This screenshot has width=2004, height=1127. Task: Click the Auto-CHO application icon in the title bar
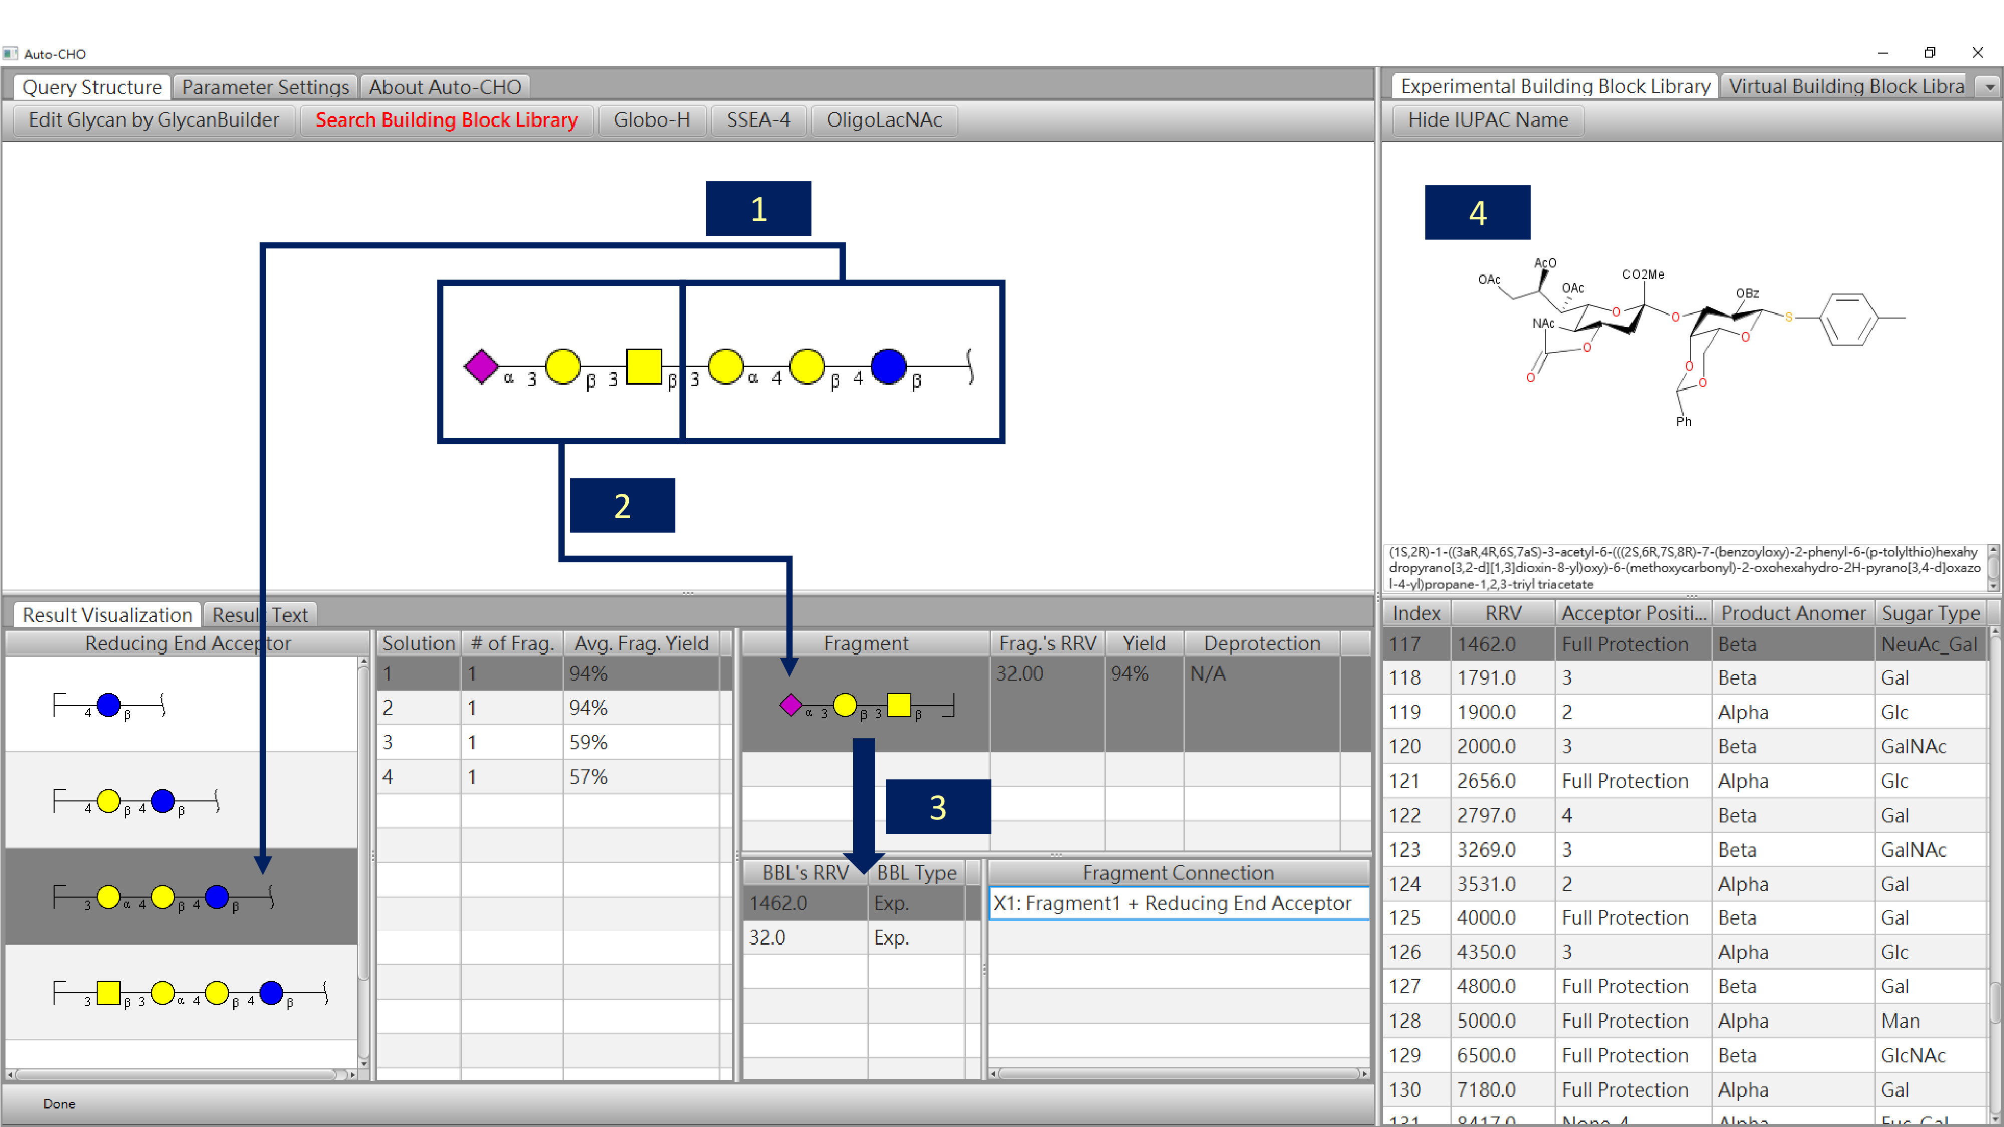(x=10, y=54)
